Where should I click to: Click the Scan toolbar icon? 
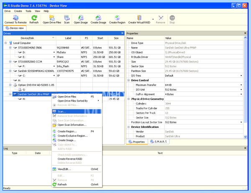coord(67,19)
